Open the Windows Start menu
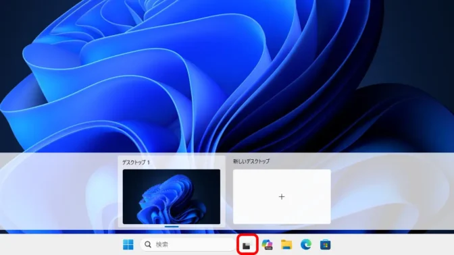Screen dimensions: 454x255 pyautogui.click(x=128, y=245)
